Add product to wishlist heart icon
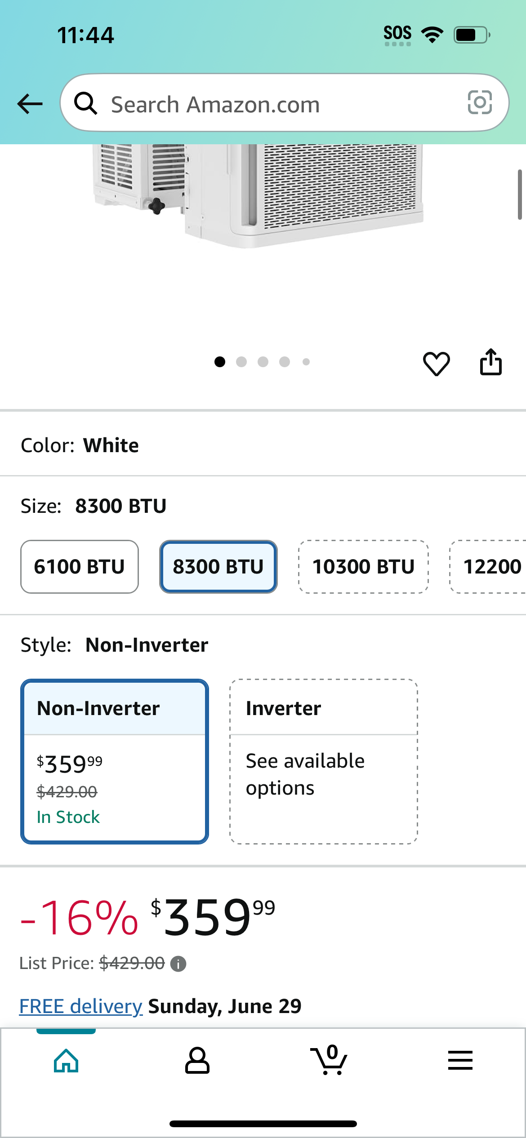 [x=436, y=363]
